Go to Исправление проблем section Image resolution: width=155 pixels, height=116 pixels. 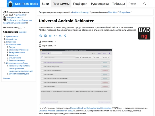17,63
